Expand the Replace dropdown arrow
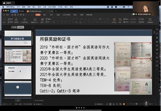The width and height of the screenshot is (161, 111). coord(145,22)
